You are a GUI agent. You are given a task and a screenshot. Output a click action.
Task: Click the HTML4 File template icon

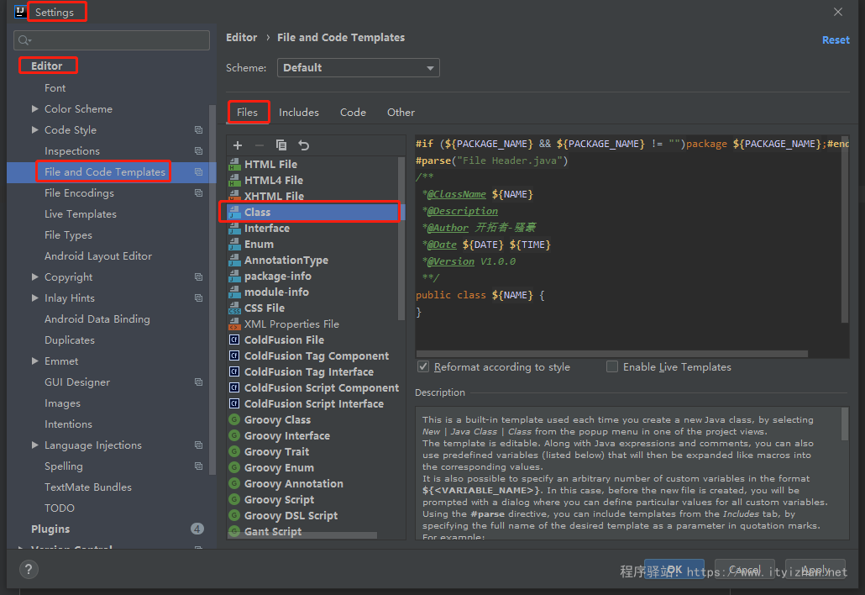[234, 180]
